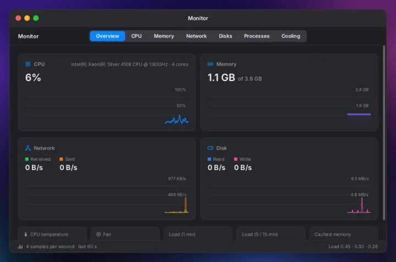Close the Monitor window with red button
This screenshot has width=396, height=262.
click(18, 18)
